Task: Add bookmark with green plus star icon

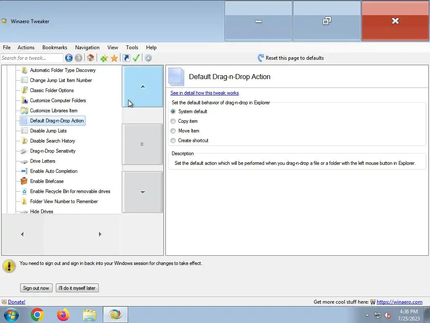Action: 104,58
